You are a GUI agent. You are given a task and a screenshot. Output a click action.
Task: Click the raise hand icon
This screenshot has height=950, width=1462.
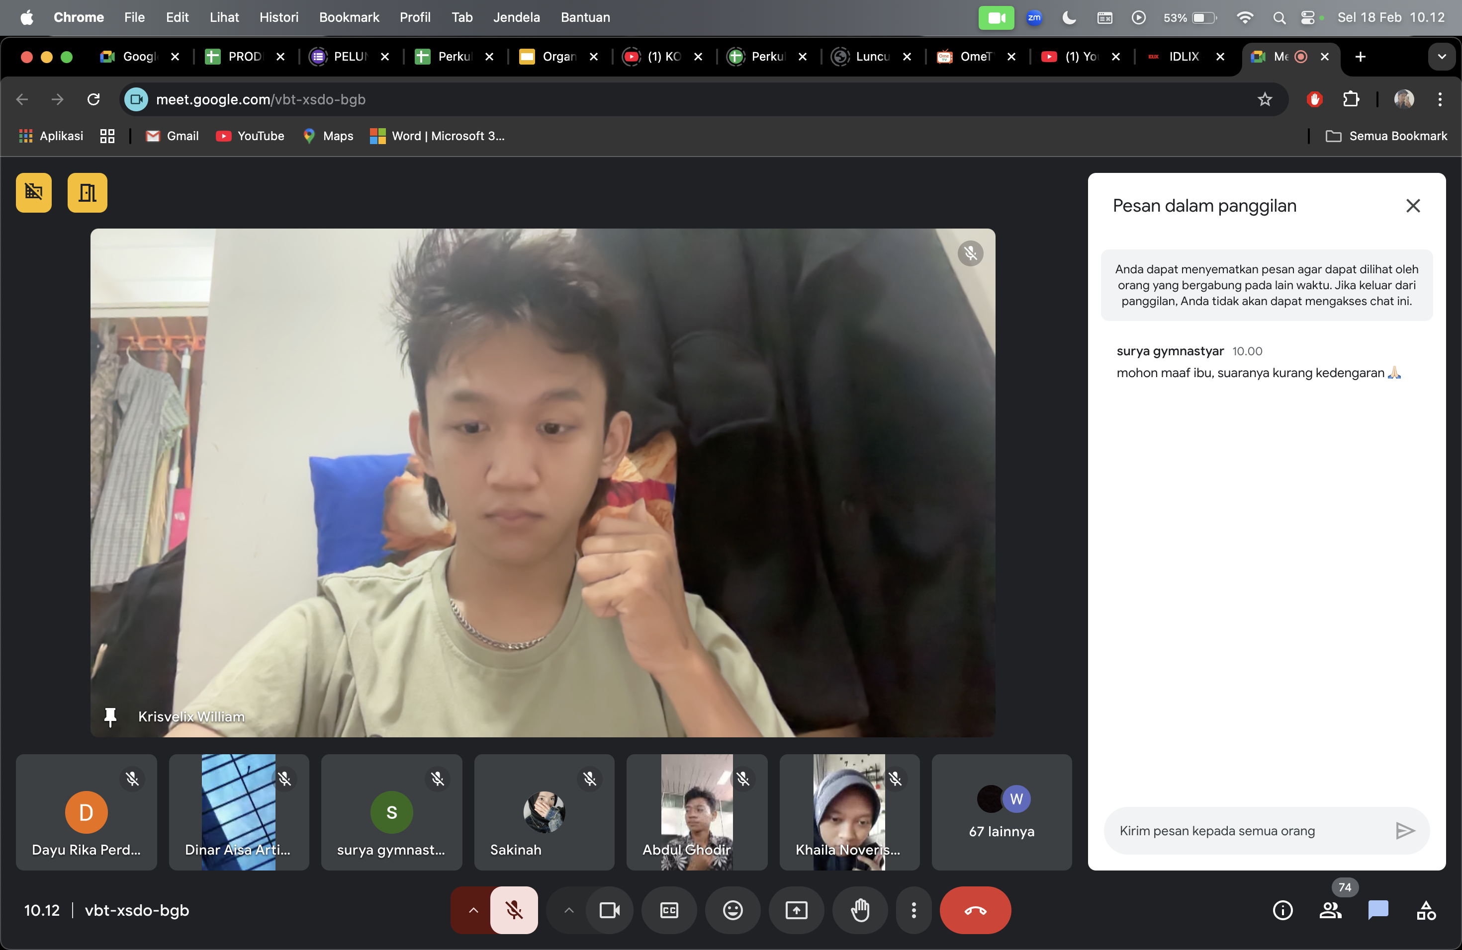tap(860, 910)
